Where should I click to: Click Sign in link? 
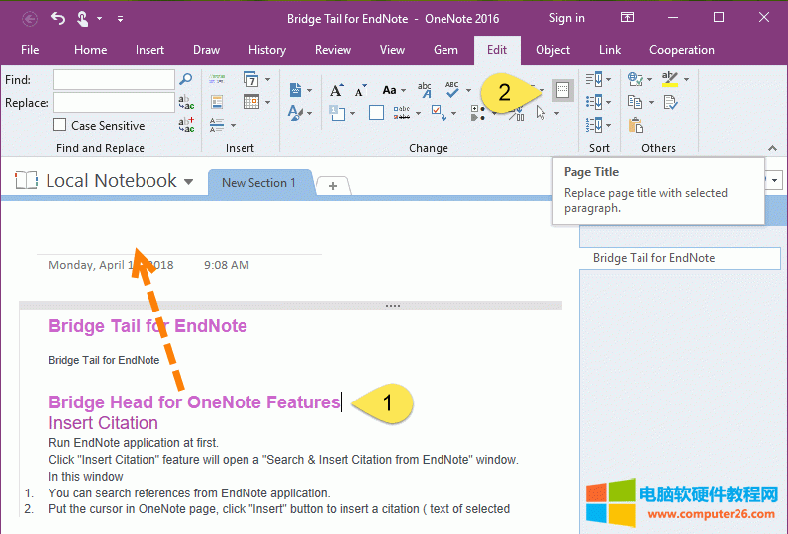pos(566,18)
